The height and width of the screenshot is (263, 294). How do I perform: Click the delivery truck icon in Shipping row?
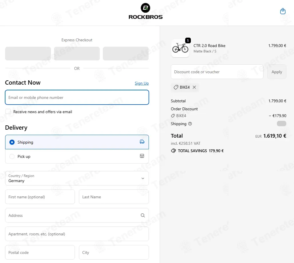coord(142,142)
